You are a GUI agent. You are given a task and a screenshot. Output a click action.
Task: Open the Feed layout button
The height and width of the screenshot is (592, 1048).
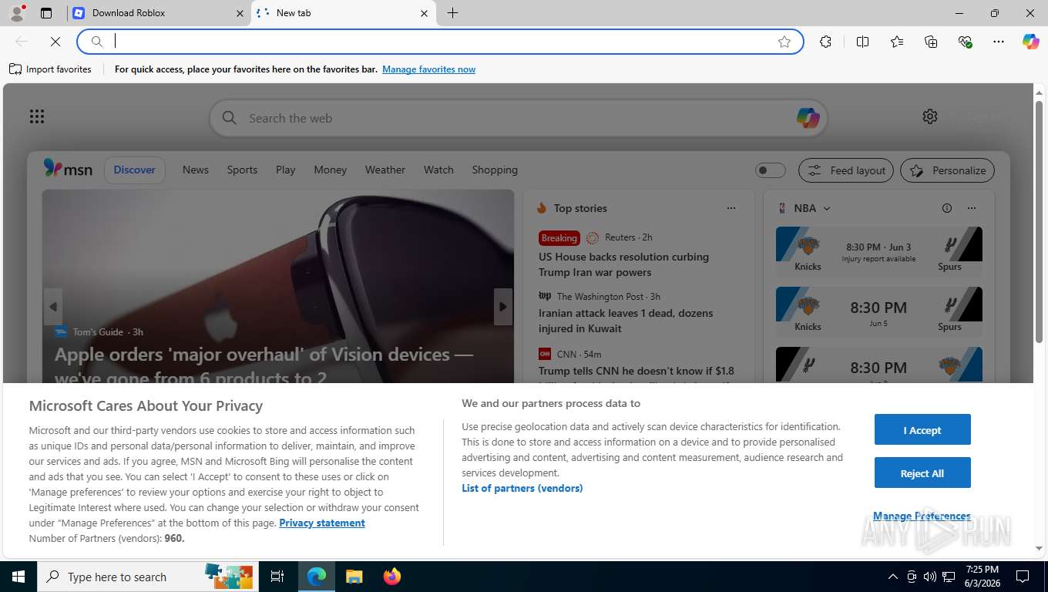(846, 170)
